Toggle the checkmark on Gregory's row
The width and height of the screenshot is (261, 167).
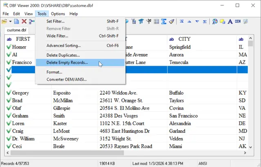click(9, 93)
